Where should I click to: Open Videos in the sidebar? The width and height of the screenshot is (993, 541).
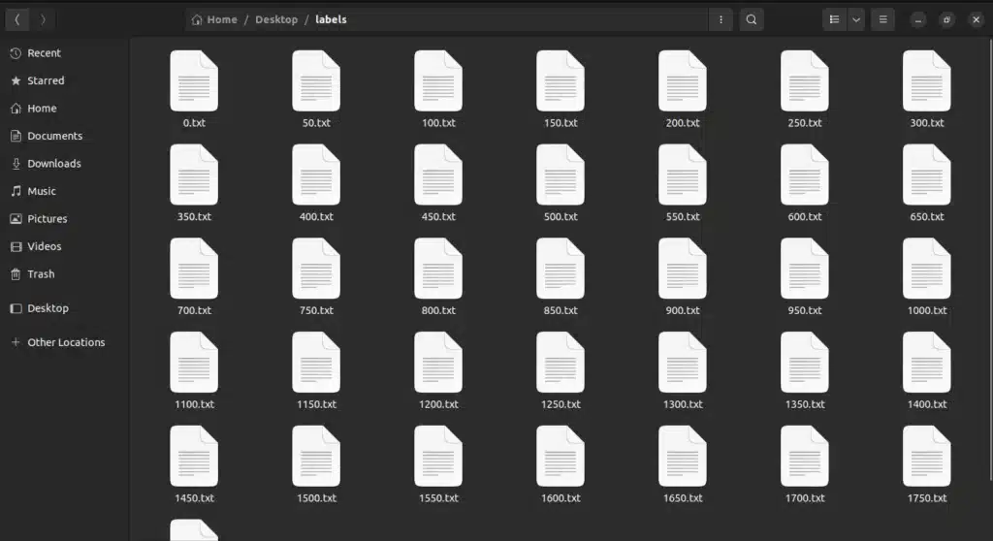[x=65, y=246]
